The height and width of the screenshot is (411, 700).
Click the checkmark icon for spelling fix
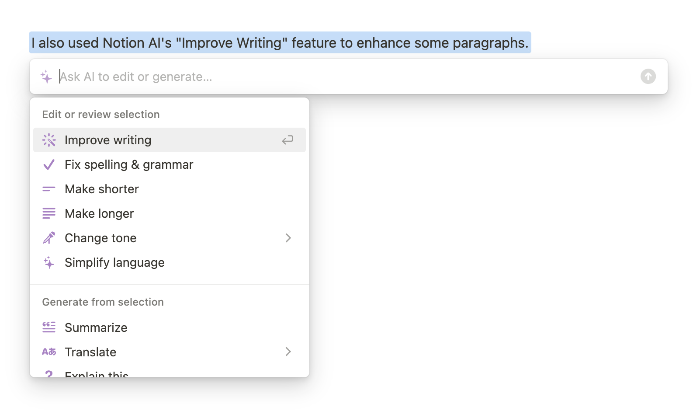(x=49, y=164)
